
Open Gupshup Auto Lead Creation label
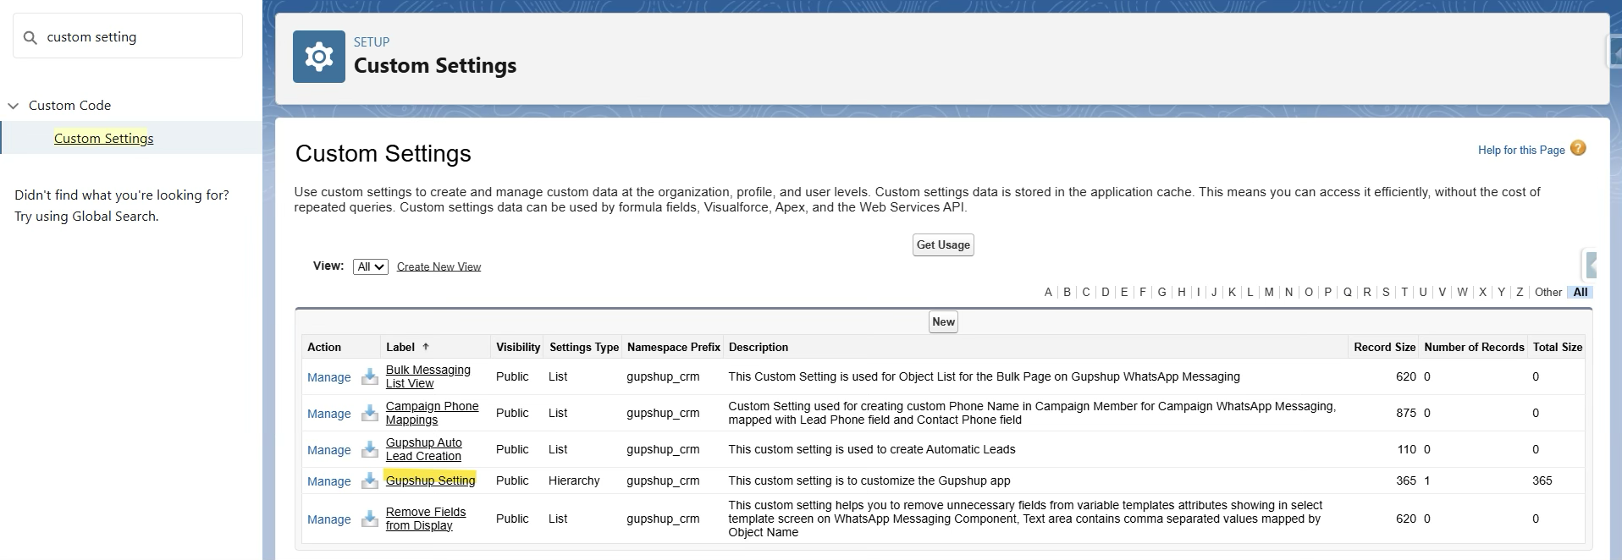(x=424, y=449)
